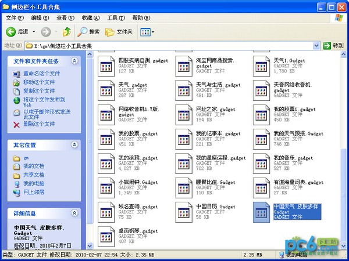The image size is (349, 261).
Task: Open the 编辑 menu
Action: point(40,18)
